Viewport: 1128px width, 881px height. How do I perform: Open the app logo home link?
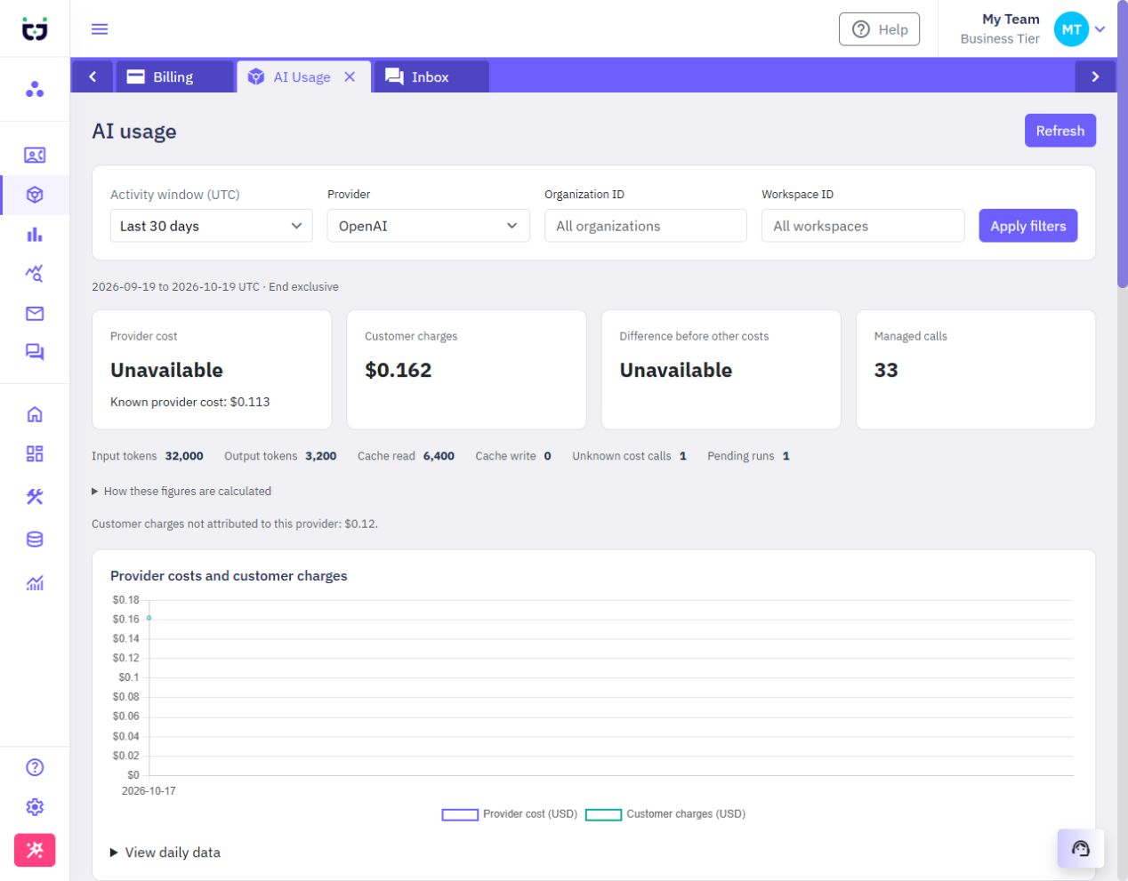click(x=35, y=29)
